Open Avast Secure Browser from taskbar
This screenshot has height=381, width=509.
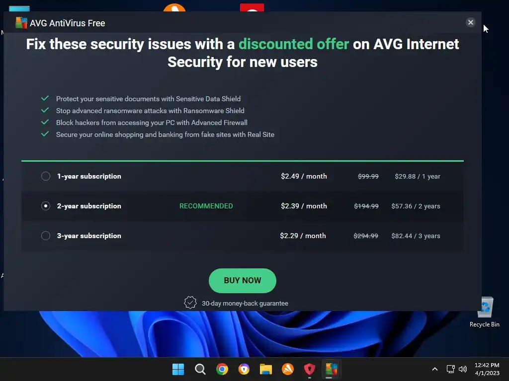click(244, 369)
